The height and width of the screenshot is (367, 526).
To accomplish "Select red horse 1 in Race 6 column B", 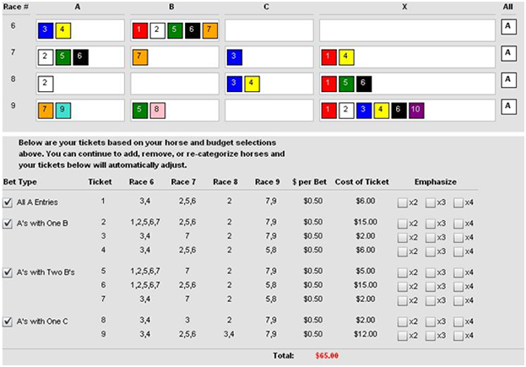I will [140, 31].
